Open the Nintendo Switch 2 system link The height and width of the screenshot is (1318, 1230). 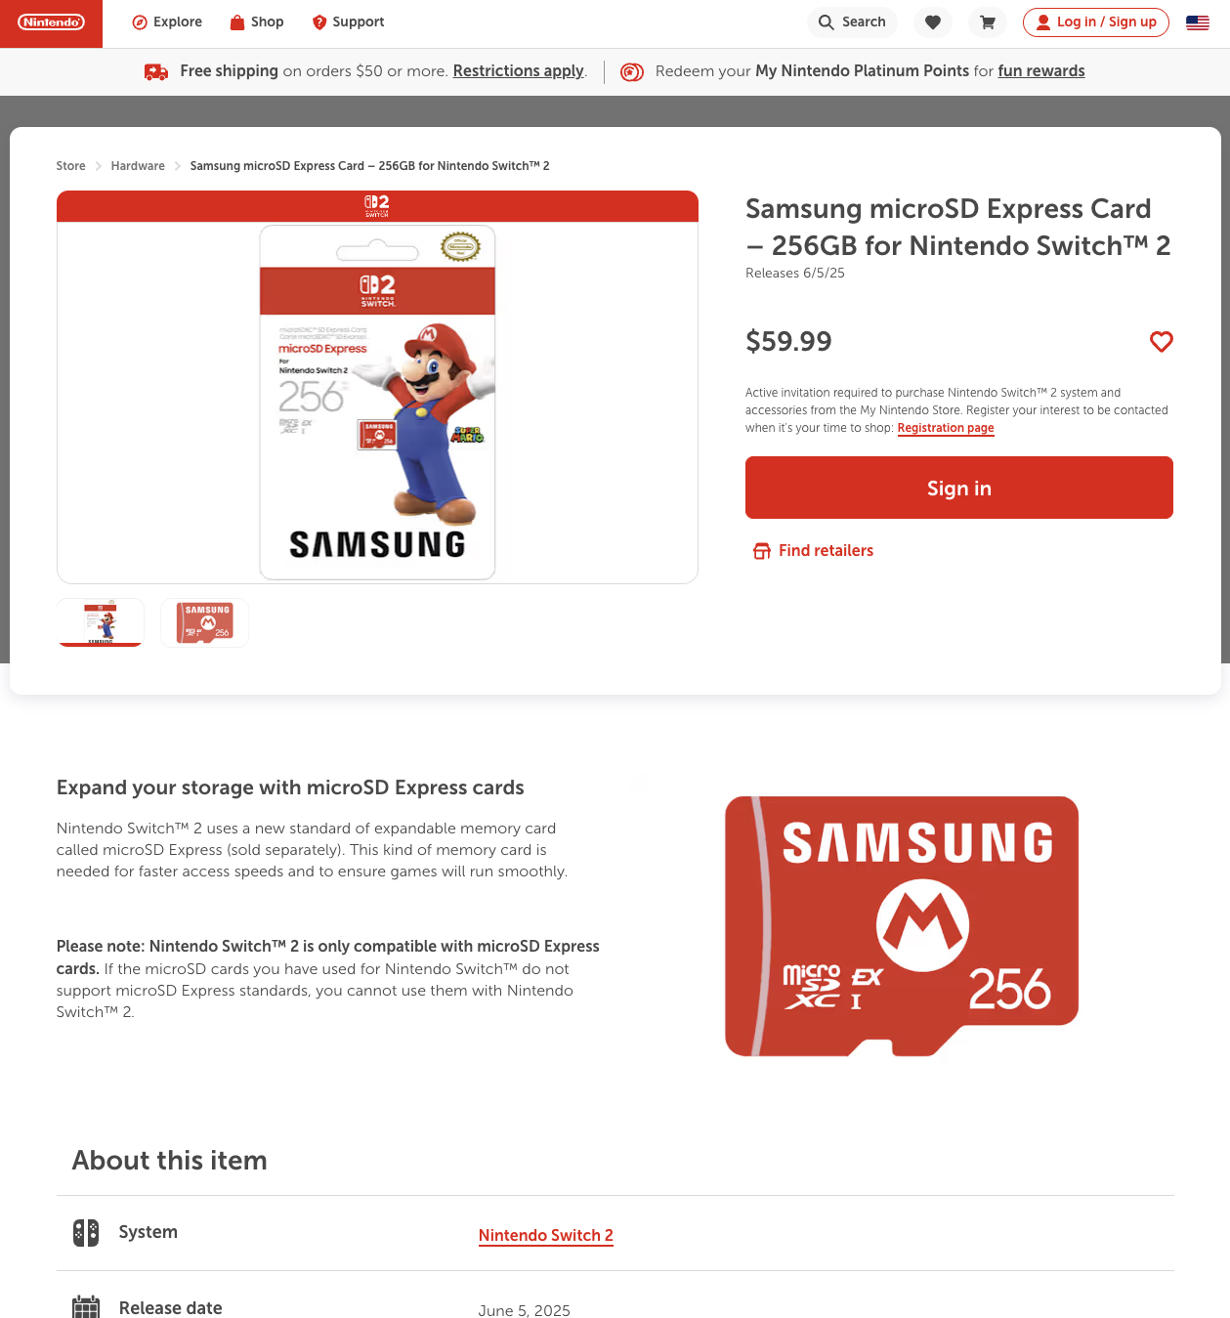[x=545, y=1235]
